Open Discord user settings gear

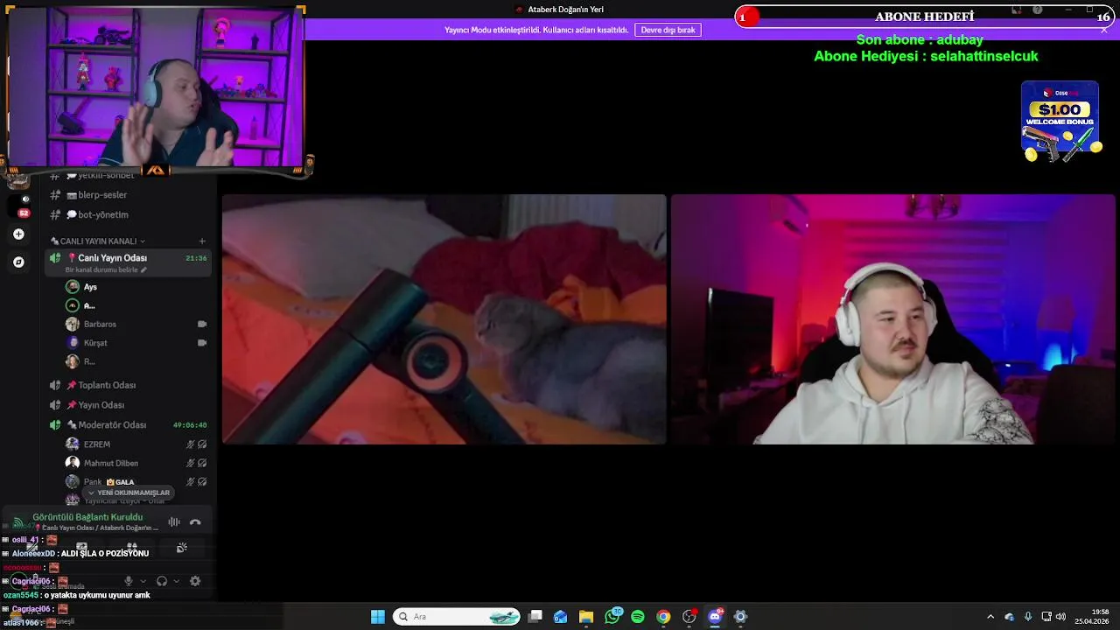195,581
